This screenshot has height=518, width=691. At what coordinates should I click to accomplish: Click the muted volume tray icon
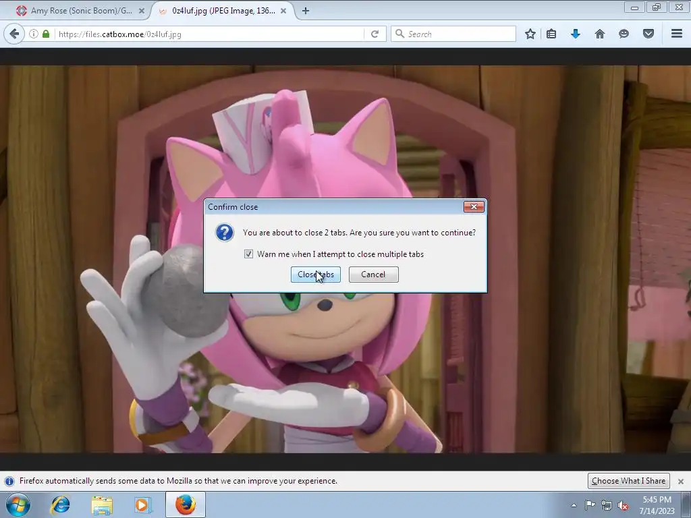[x=623, y=505]
